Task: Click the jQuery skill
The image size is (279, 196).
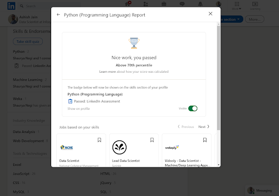Action: point(106,183)
